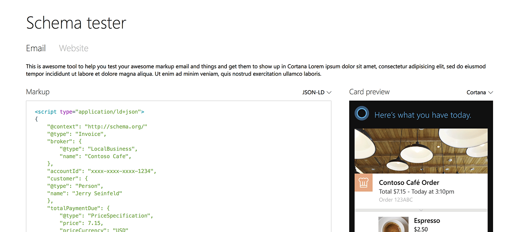Click the "Jerry Seinfeld" name value in code

97,193
